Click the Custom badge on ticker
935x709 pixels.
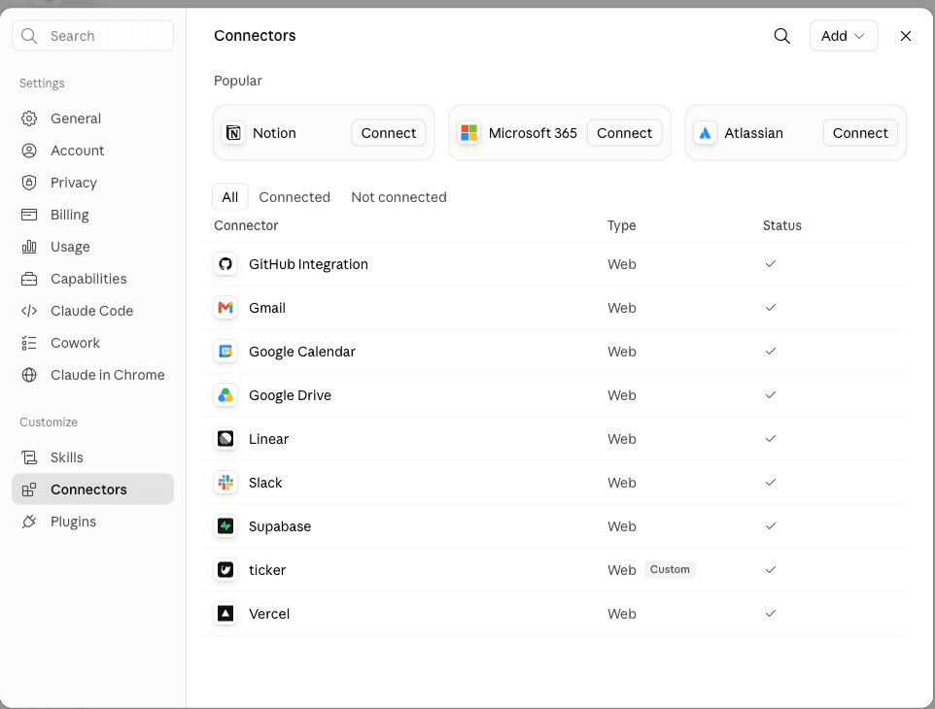[x=670, y=569]
